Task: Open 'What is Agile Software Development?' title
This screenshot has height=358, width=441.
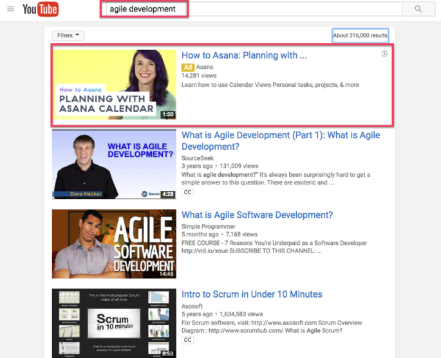Action: click(257, 215)
